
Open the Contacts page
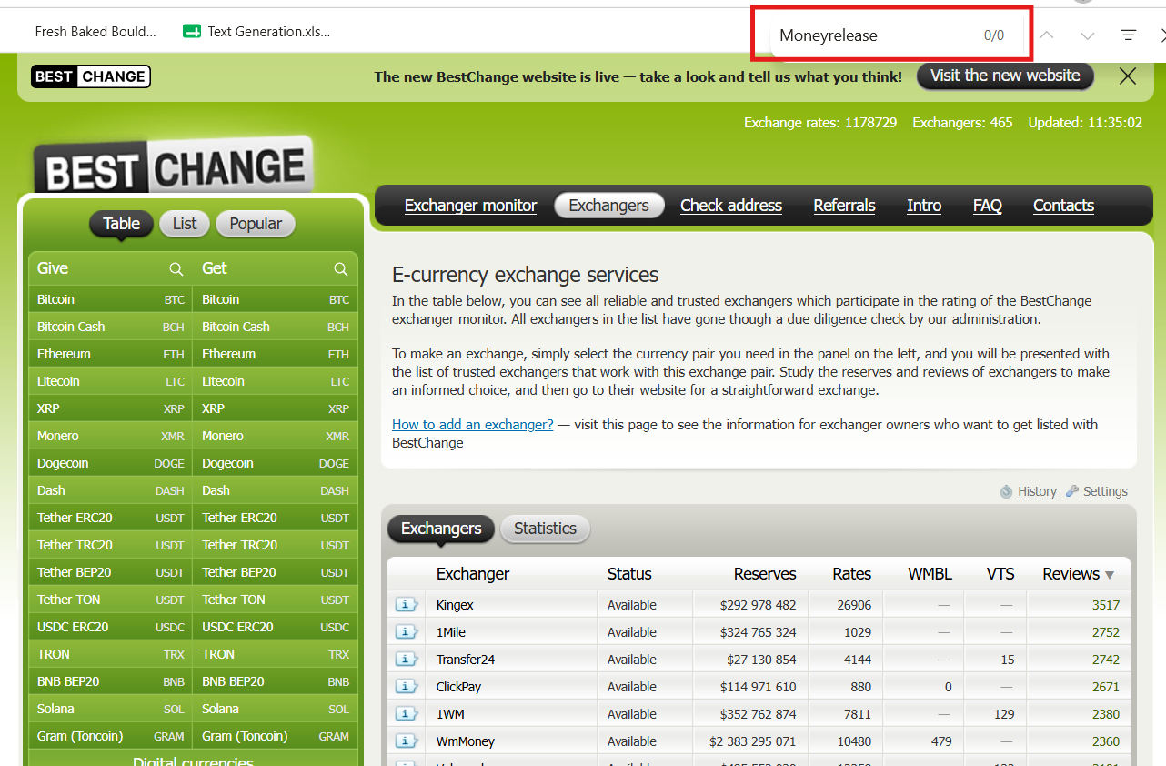[x=1063, y=206]
